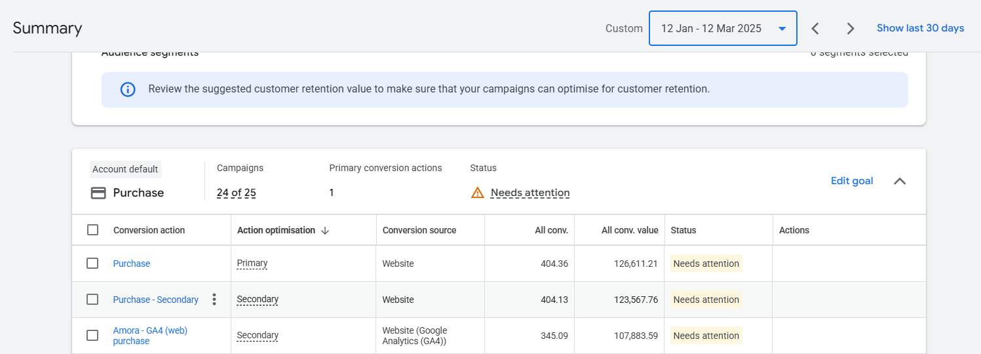This screenshot has width=981, height=354.
Task: Click the Conversion action column header
Action: coord(149,230)
